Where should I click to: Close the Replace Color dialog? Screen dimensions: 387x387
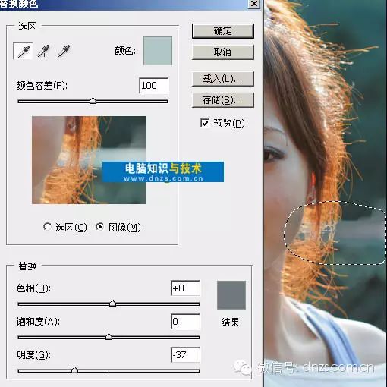pos(254,4)
